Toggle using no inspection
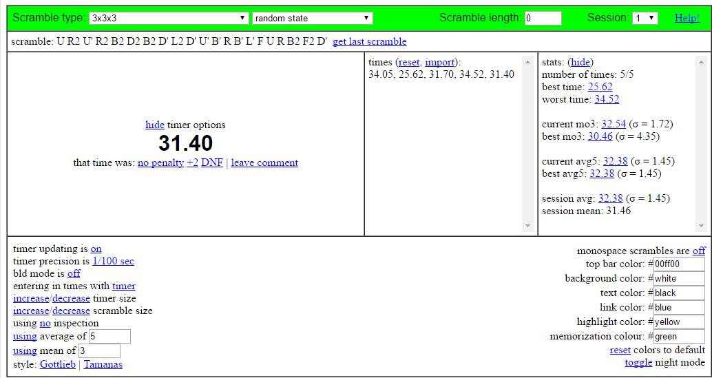 pyautogui.click(x=45, y=324)
